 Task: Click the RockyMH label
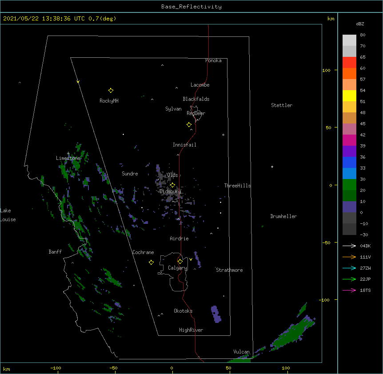pos(109,101)
